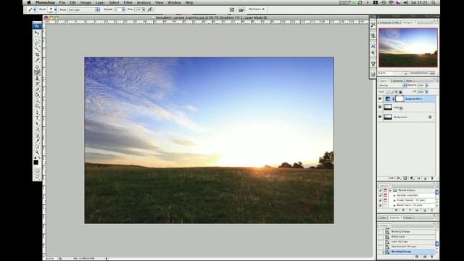Open layer blend mode dropdown
Viewport: 464px width, 261px height.
point(393,86)
